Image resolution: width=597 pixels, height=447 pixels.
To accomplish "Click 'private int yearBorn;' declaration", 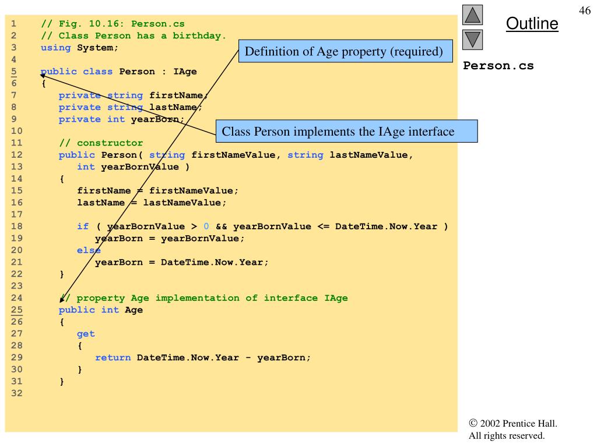I will tap(121, 119).
